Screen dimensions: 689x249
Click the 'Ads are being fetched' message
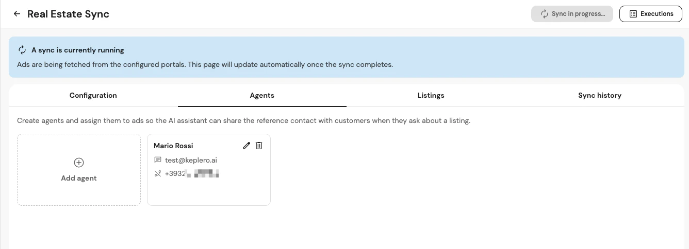(205, 65)
